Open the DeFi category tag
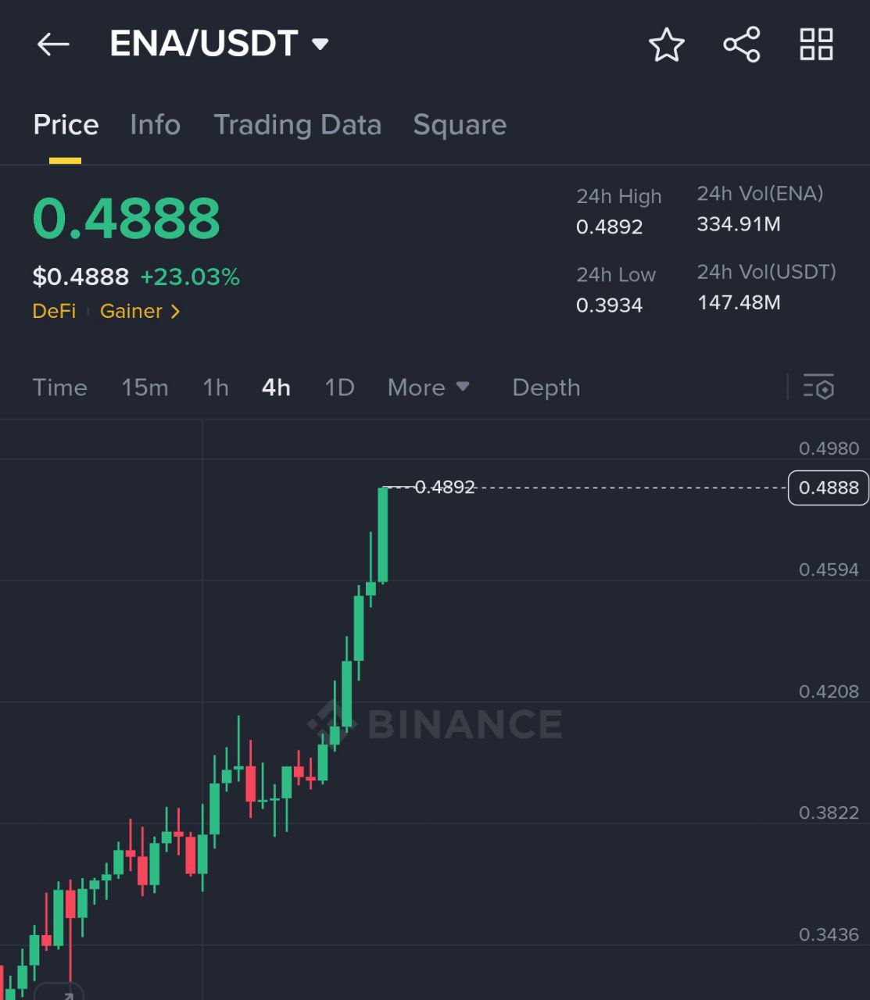The height and width of the screenshot is (1000, 870). pyautogui.click(x=54, y=311)
